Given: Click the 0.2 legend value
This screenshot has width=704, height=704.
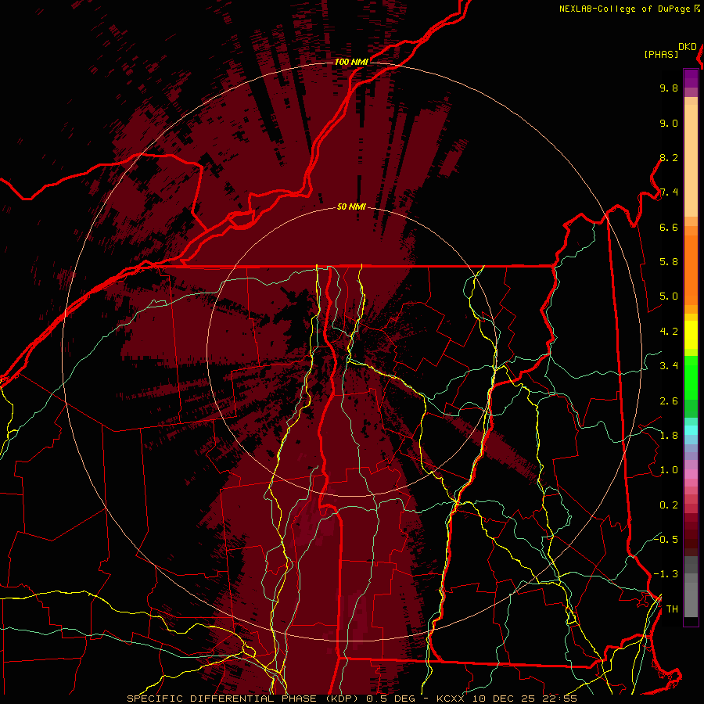Looking at the screenshot, I should point(669,505).
